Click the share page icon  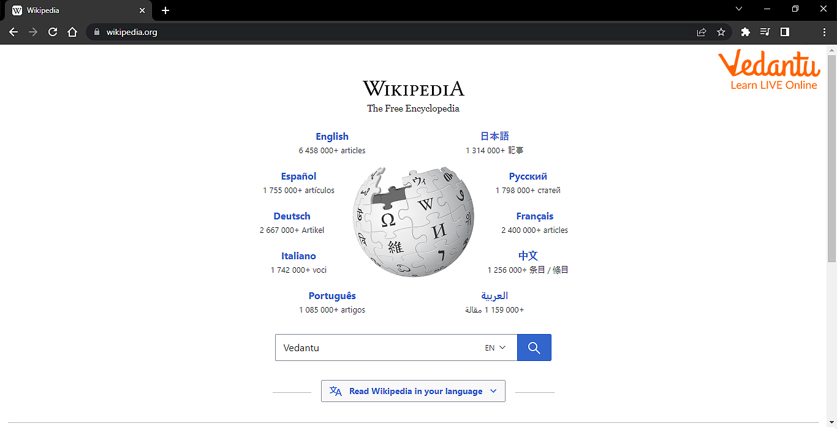702,32
